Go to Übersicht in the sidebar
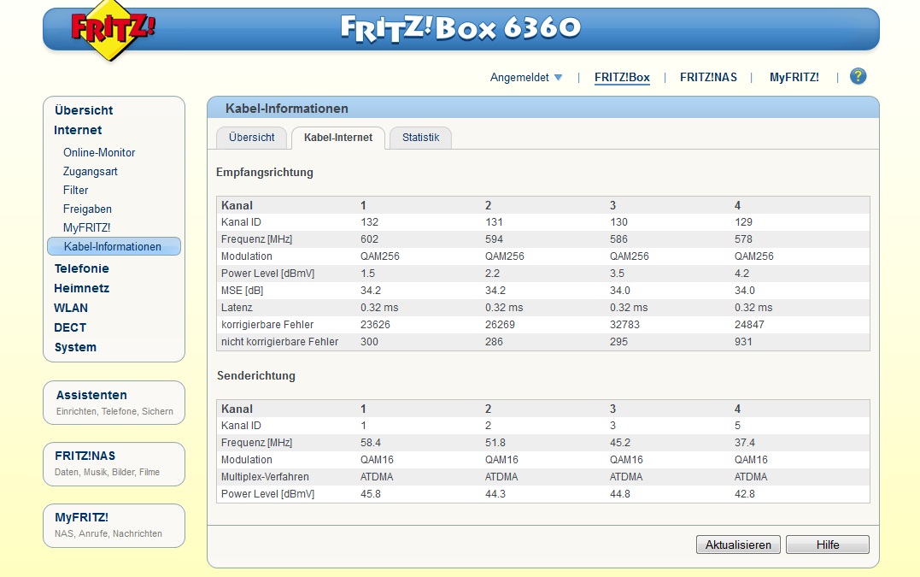This screenshot has height=577, width=920. [84, 110]
